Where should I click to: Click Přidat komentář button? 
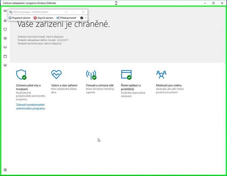tap(66, 18)
